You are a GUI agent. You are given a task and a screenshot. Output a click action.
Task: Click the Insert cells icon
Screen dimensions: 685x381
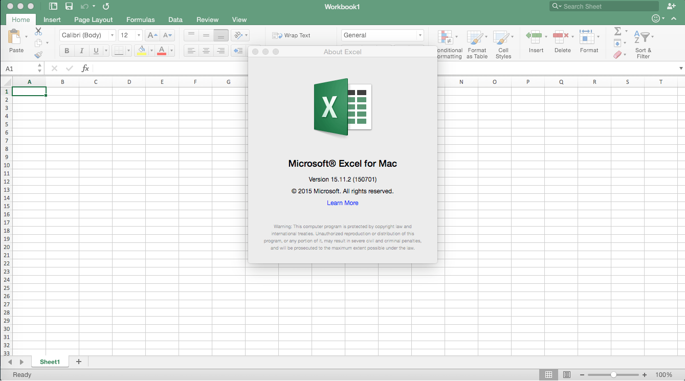(x=534, y=37)
